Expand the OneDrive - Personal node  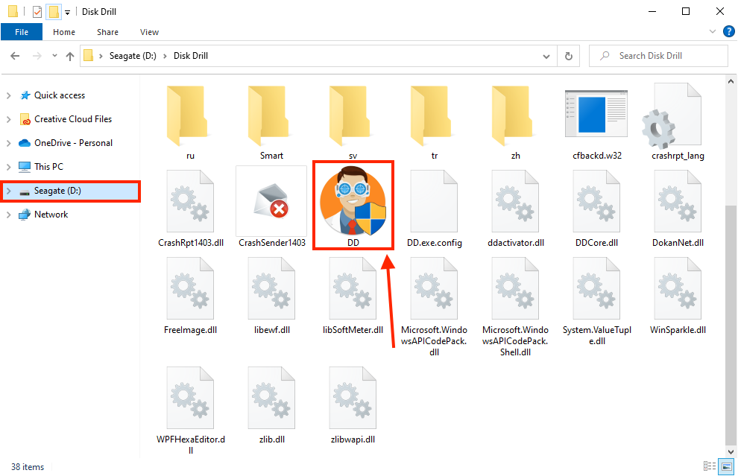coord(8,143)
